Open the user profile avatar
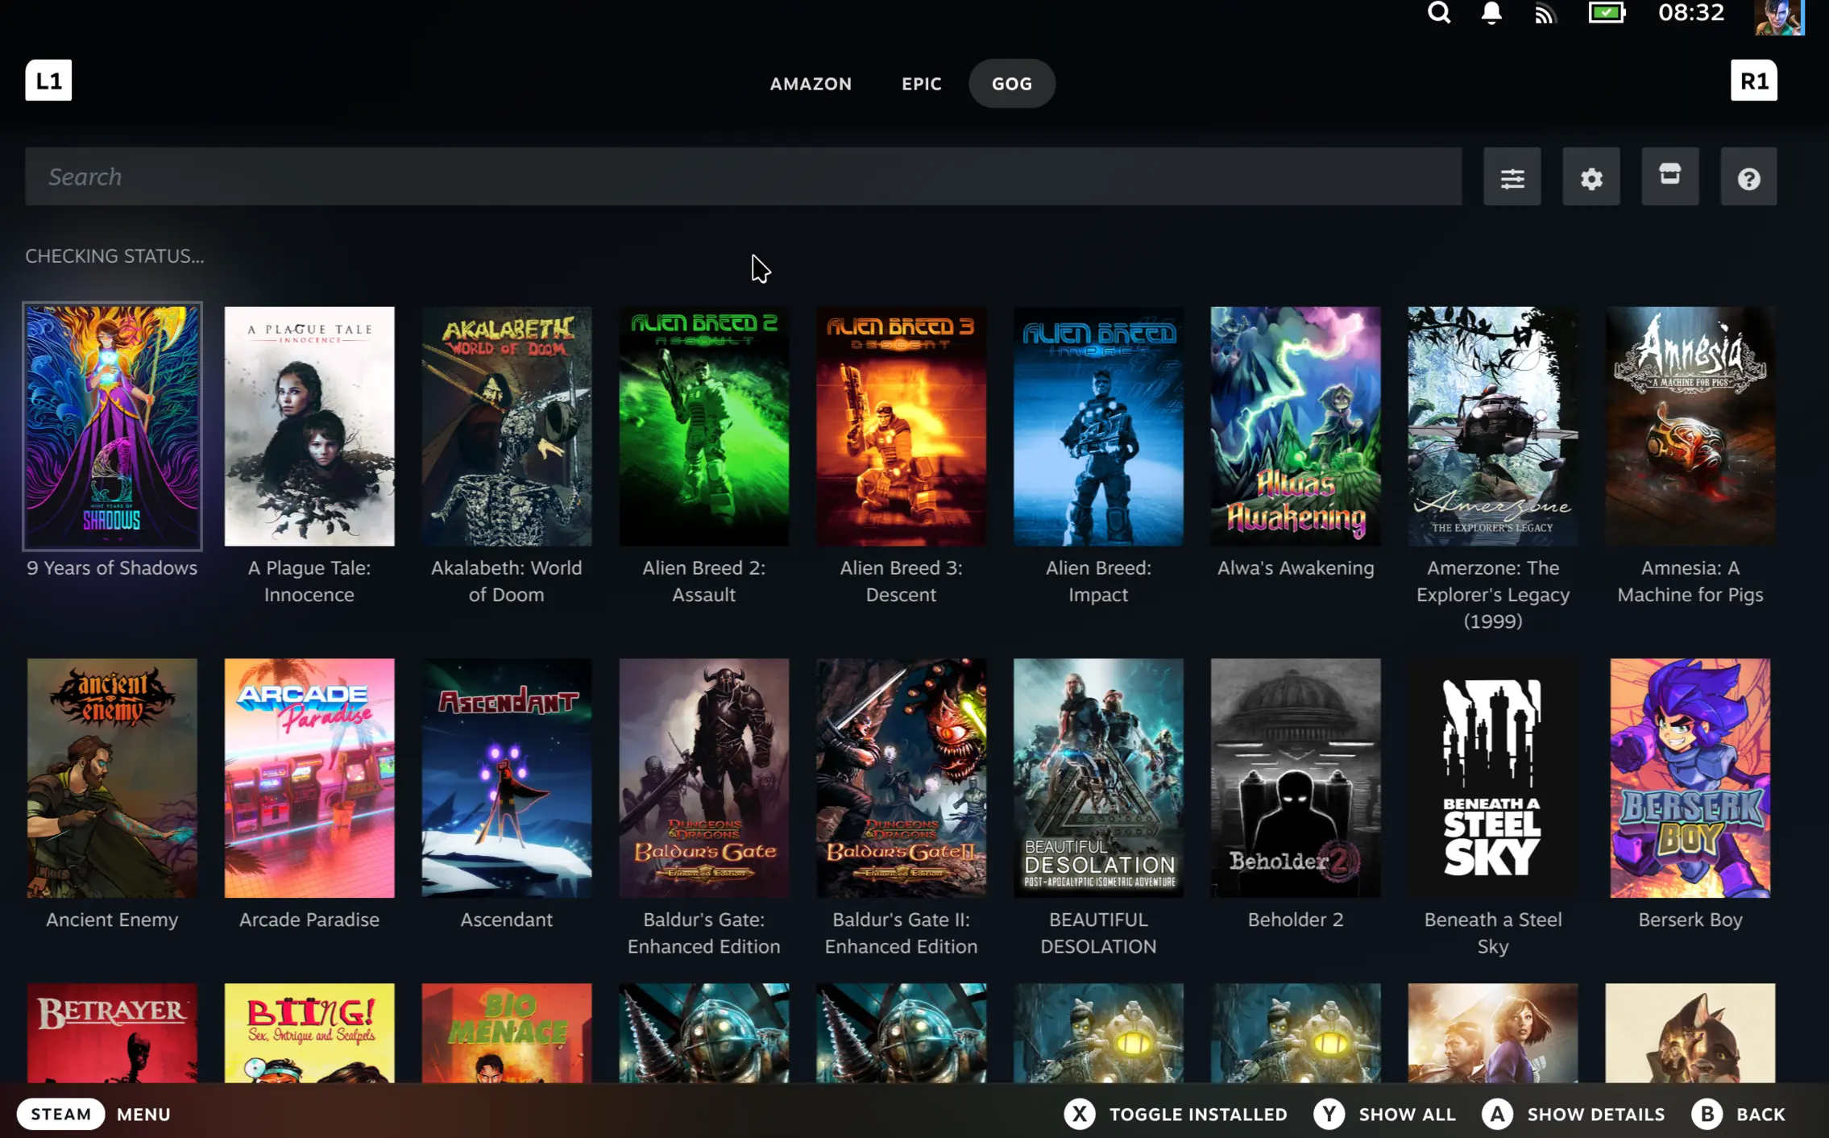This screenshot has height=1138, width=1829. [x=1778, y=16]
